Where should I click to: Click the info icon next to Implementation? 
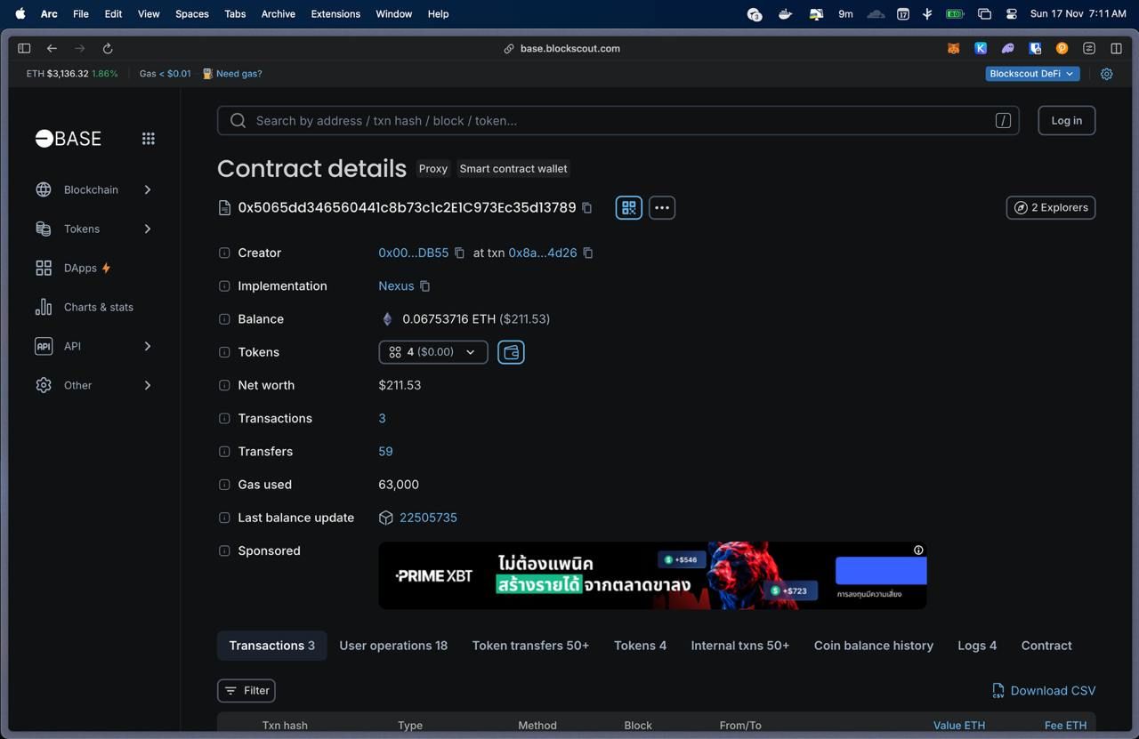tap(224, 286)
